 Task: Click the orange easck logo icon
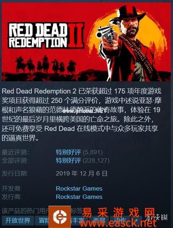point(60,217)
